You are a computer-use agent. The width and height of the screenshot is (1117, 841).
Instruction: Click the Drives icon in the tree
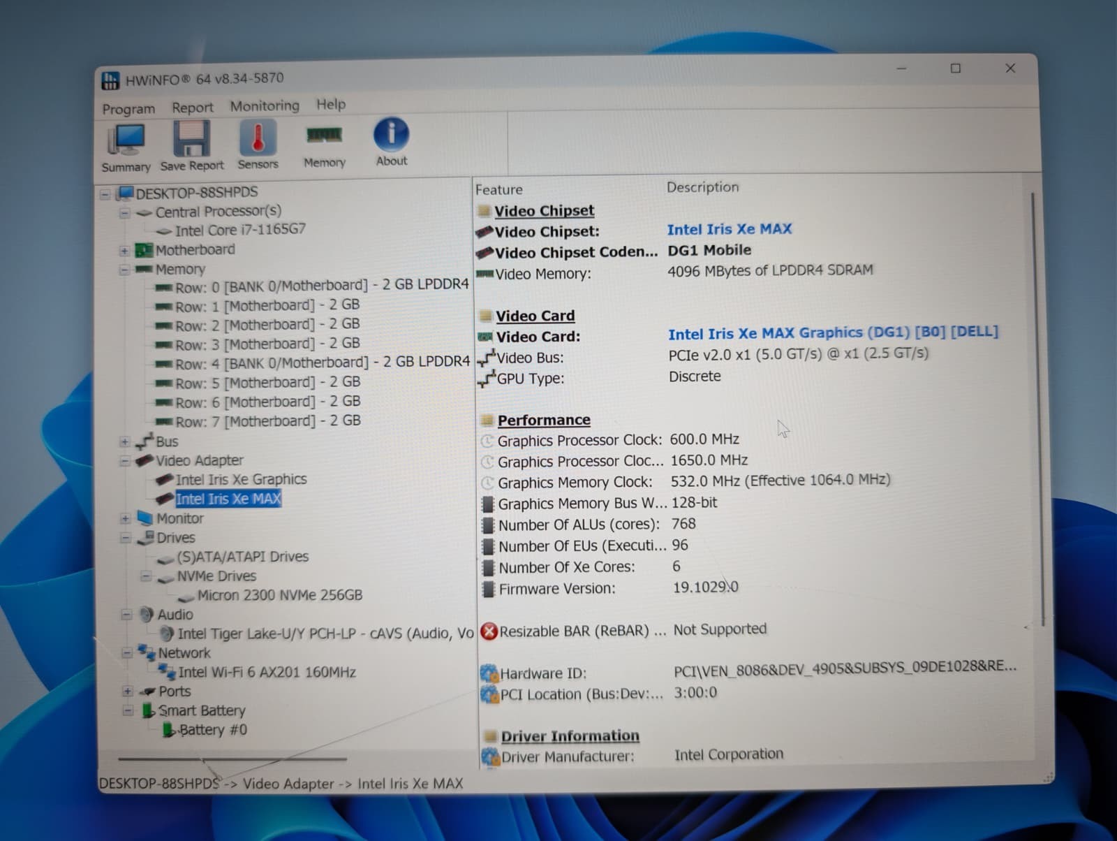coord(146,538)
